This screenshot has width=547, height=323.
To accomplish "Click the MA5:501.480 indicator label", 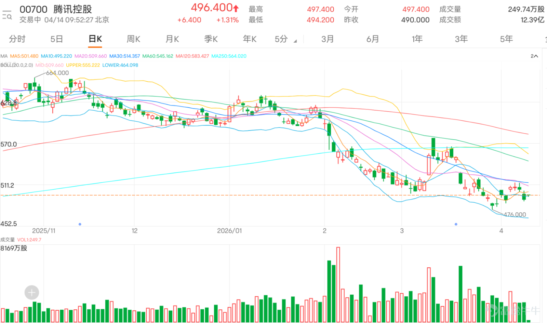I will click(24, 56).
